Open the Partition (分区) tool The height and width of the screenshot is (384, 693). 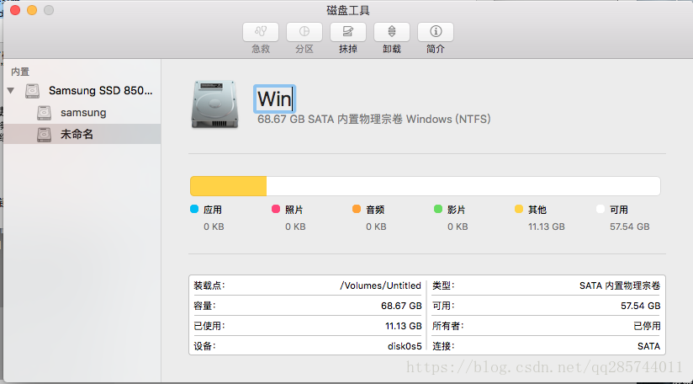(304, 32)
